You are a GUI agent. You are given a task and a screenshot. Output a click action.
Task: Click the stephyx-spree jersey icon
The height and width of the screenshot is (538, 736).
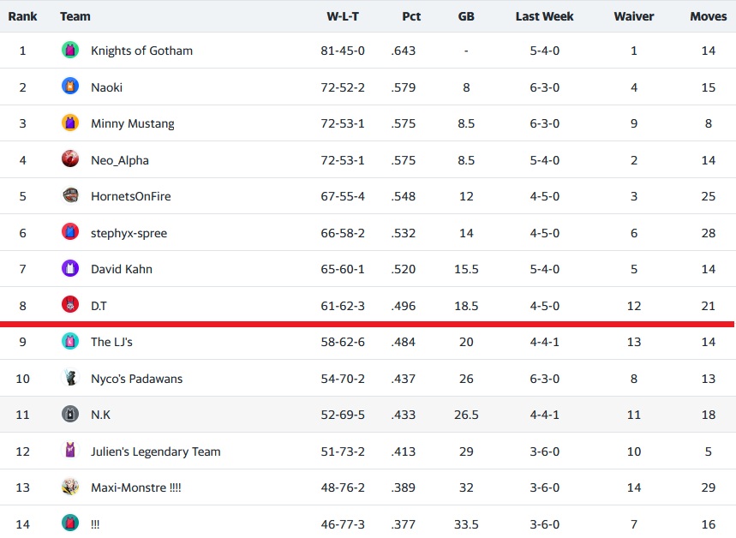(x=70, y=232)
